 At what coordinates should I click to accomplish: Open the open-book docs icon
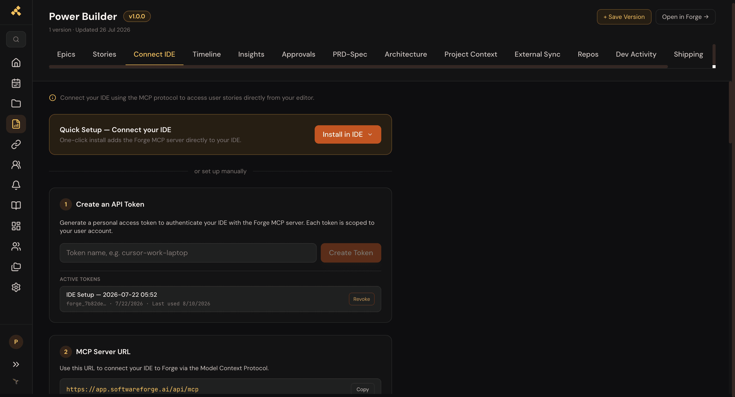[x=16, y=206]
